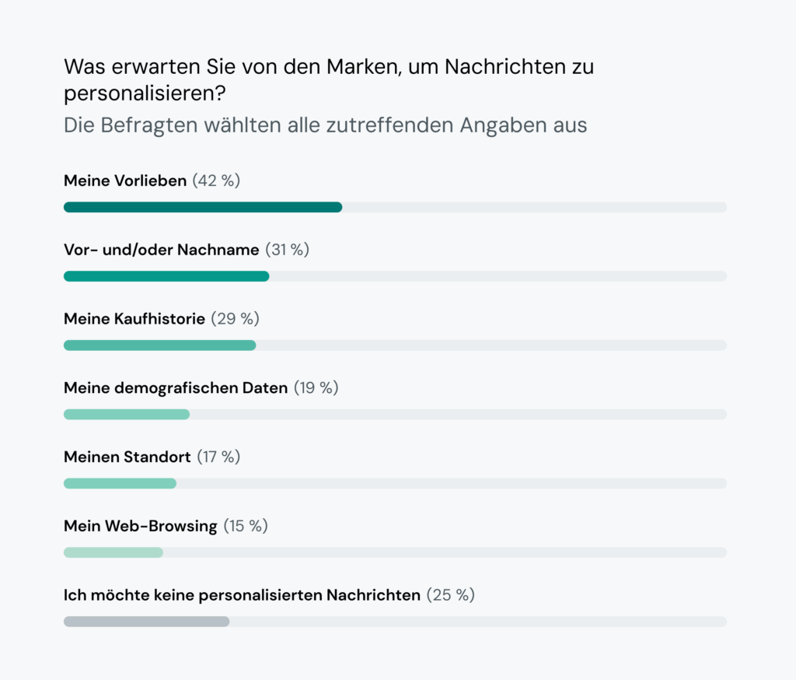Click the chart title about Marken personalisieren

[329, 79]
